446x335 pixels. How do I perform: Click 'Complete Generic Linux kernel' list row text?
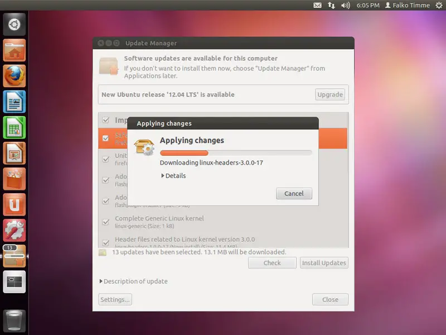(x=159, y=218)
